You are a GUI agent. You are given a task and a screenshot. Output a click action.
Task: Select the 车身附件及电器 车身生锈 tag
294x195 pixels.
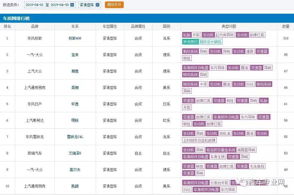pos(204,157)
